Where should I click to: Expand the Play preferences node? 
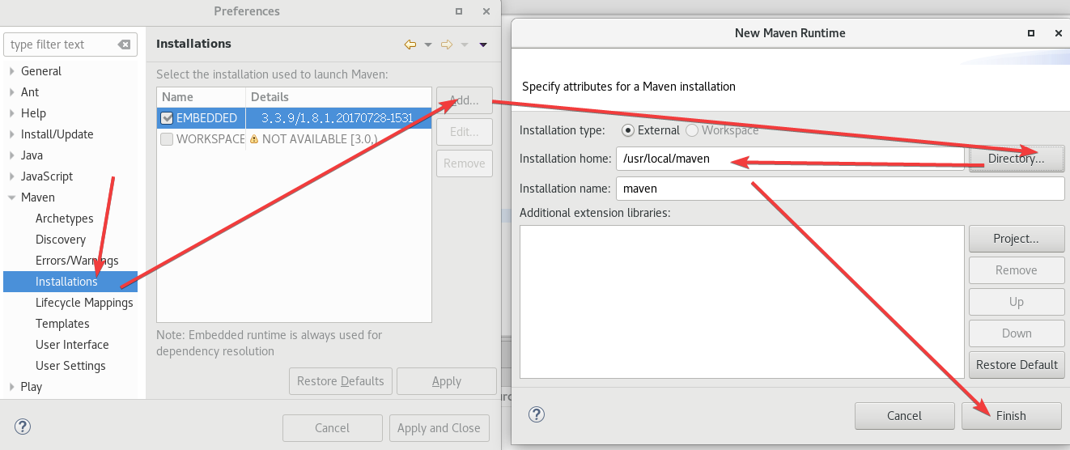pyautogui.click(x=11, y=387)
